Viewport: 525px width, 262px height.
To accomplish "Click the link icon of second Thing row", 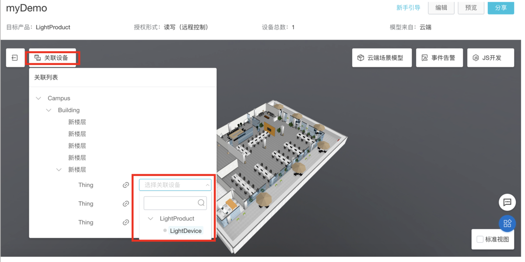I will [x=126, y=204].
